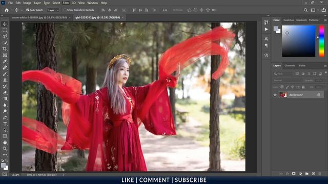Open the Color panel flyout menu

point(325,20)
